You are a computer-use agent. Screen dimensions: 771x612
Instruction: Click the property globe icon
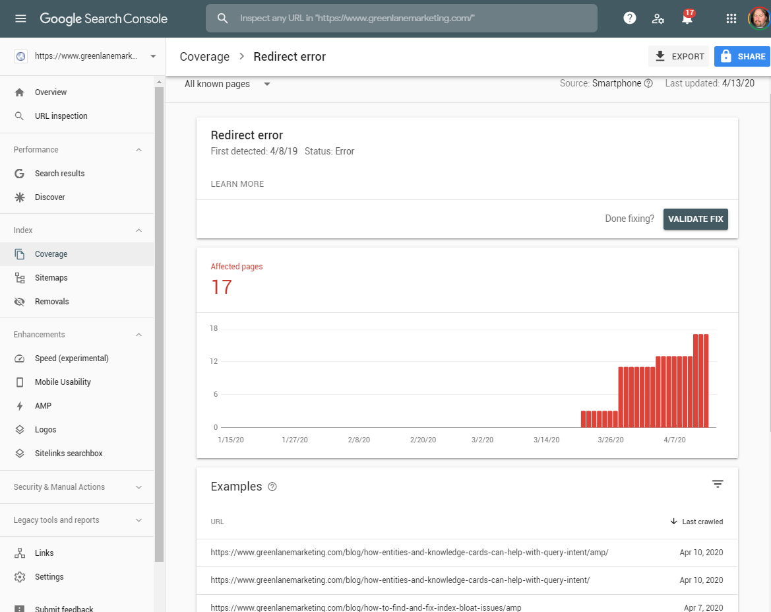click(20, 56)
